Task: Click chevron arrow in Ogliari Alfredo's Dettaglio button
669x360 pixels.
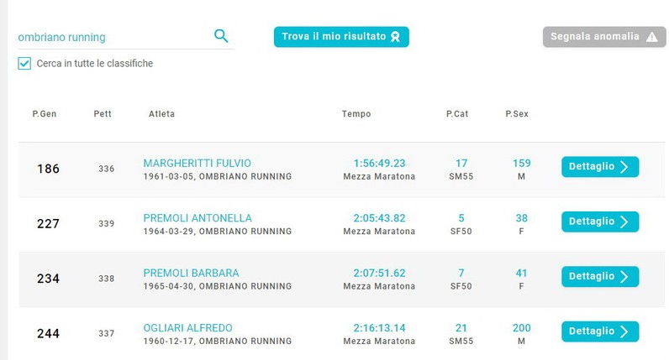Action: pos(624,331)
